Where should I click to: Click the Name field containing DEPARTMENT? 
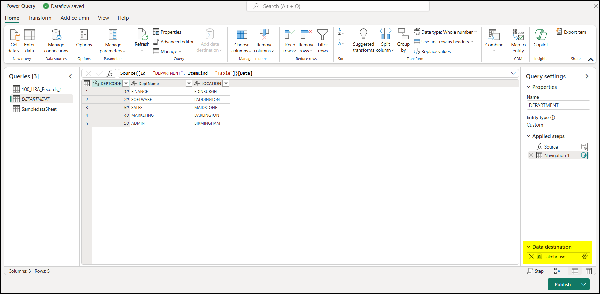tap(558, 105)
